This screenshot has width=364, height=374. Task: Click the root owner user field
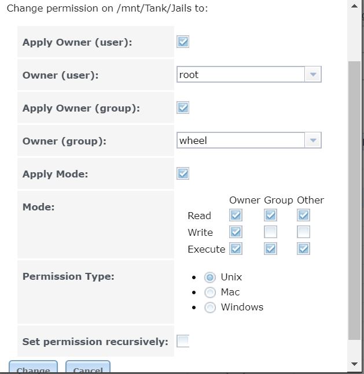tap(241, 75)
